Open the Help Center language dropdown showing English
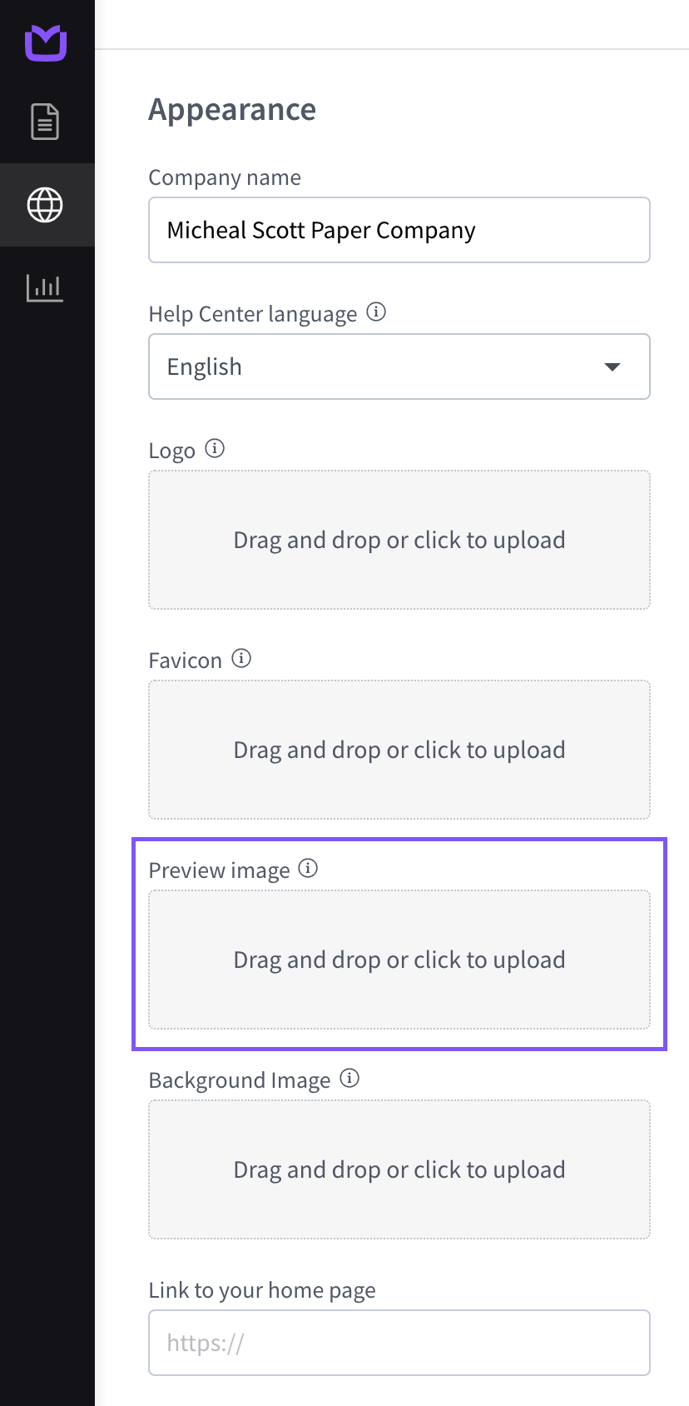This screenshot has height=1406, width=689. (399, 366)
